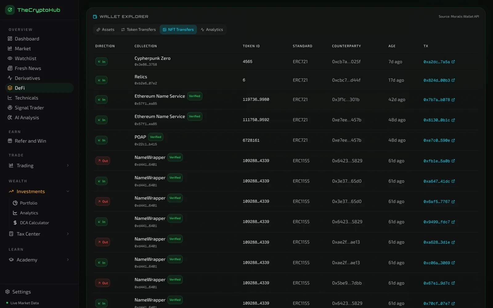Click the TheCryptoHub logo icon

click(10, 10)
